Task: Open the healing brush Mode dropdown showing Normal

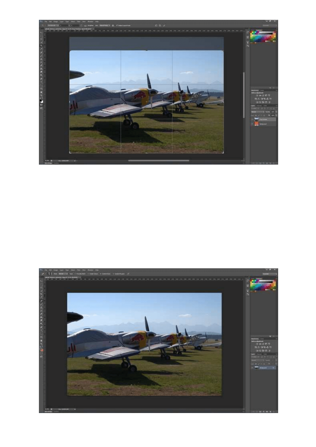Action: coord(62,274)
